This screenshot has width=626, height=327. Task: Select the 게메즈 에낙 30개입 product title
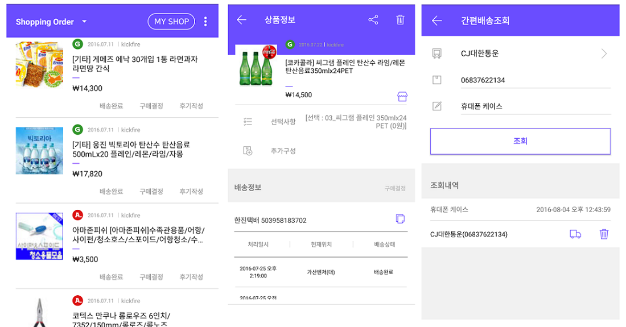135,64
